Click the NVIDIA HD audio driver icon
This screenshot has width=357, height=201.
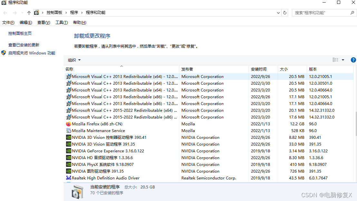pyautogui.click(x=68, y=158)
